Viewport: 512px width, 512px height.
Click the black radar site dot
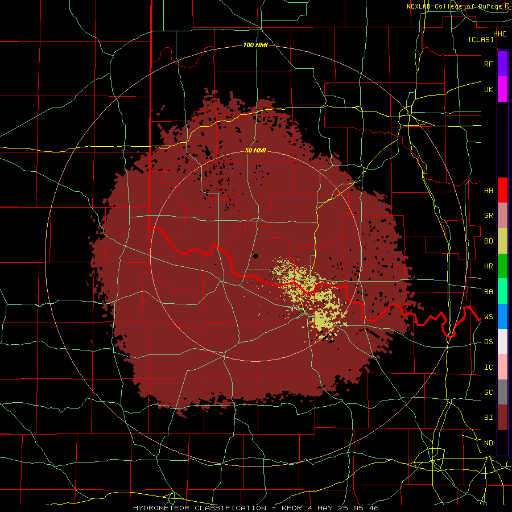pos(255,255)
